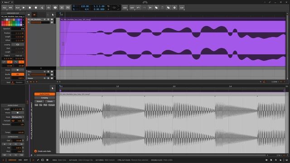Expand the arrow next to audio event Length
The image size is (290, 163).
pyautogui.click(x=23, y=109)
